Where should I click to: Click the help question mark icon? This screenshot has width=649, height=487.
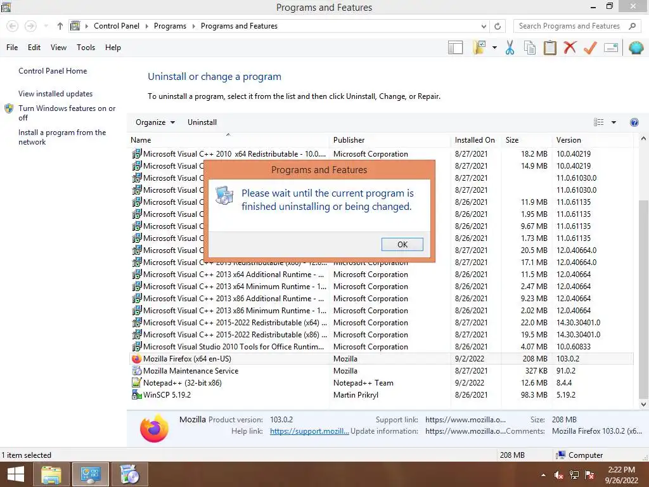click(x=634, y=122)
